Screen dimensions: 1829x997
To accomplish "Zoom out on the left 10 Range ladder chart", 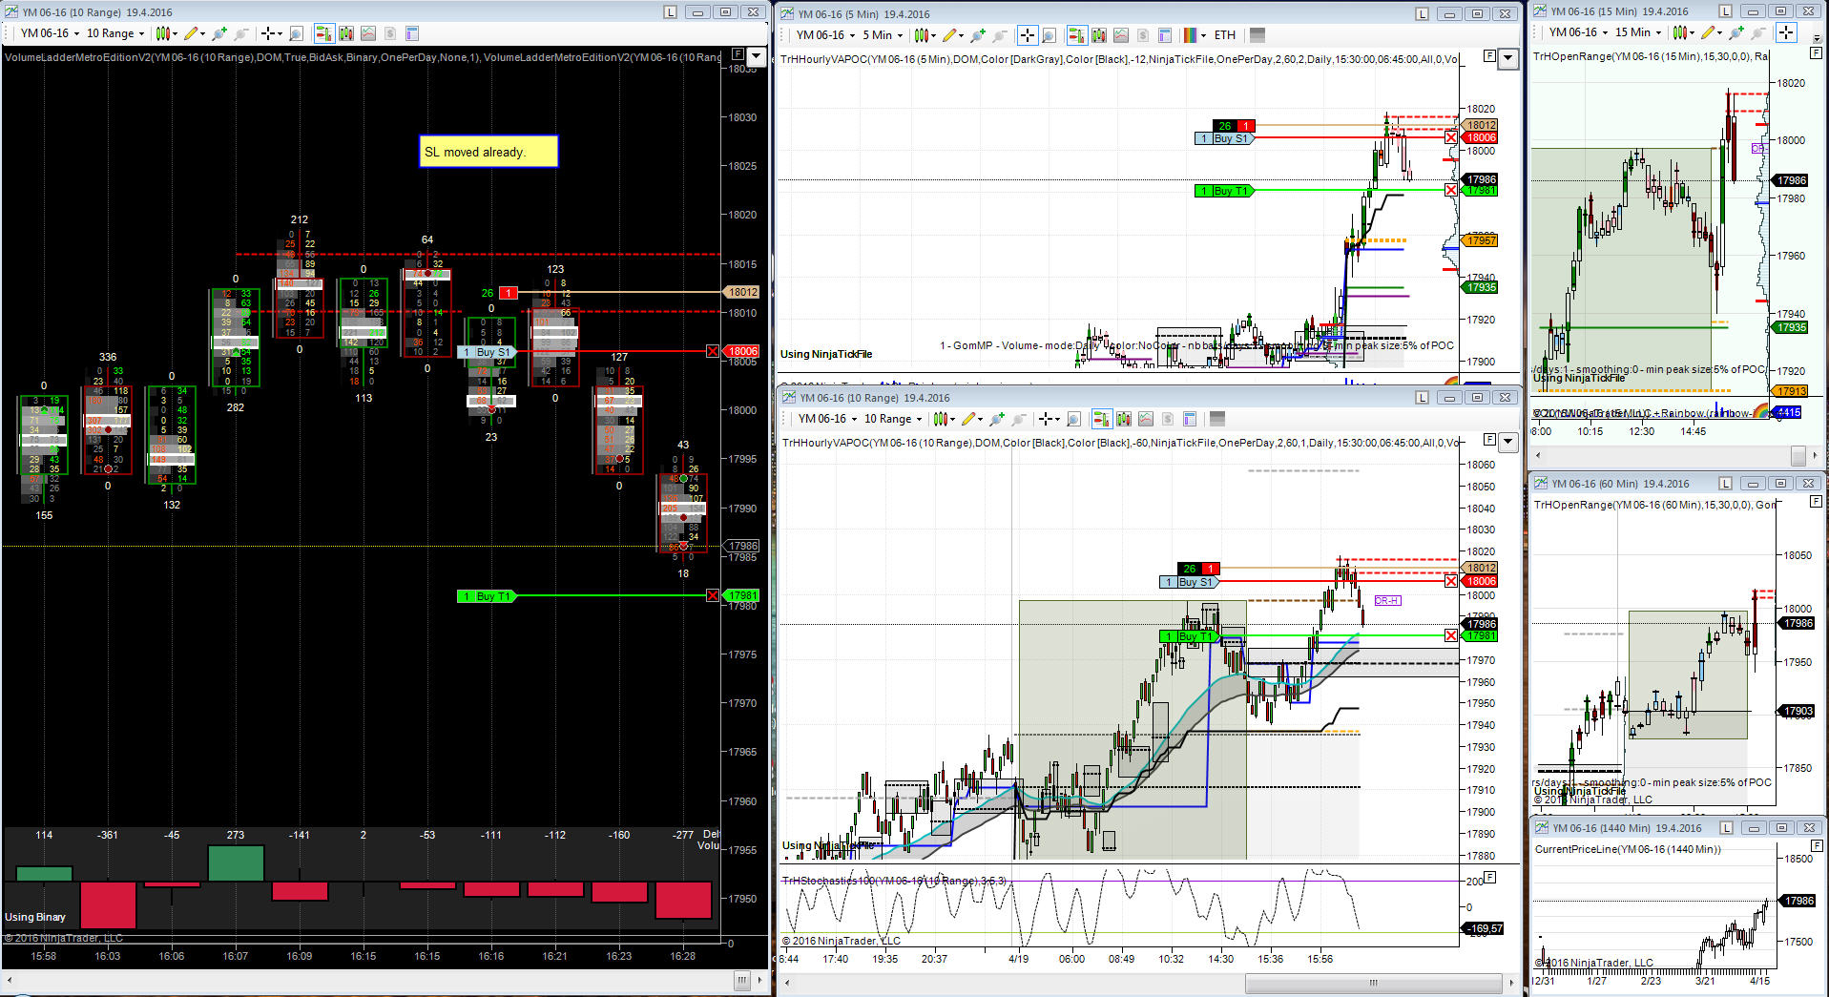I will click(241, 33).
